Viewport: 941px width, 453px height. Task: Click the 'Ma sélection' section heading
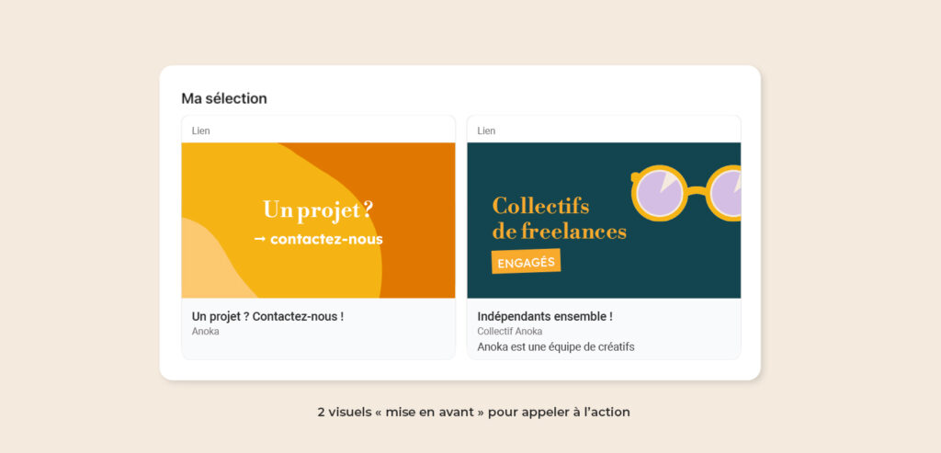click(224, 98)
